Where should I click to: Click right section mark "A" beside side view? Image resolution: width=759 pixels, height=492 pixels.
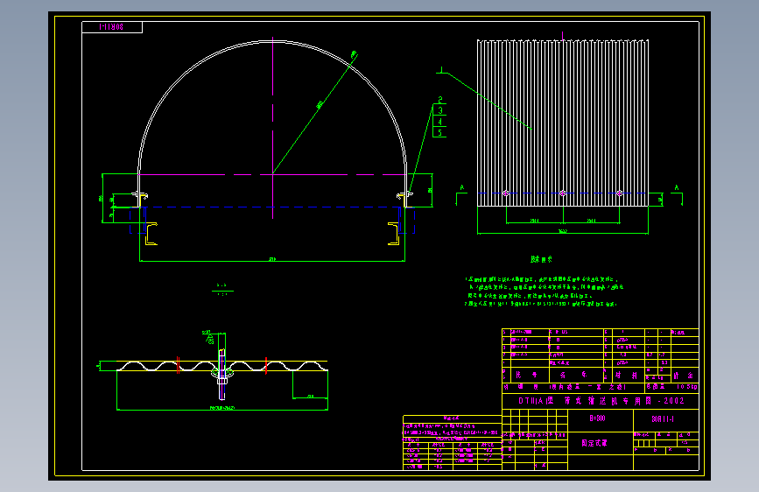pyautogui.click(x=676, y=187)
